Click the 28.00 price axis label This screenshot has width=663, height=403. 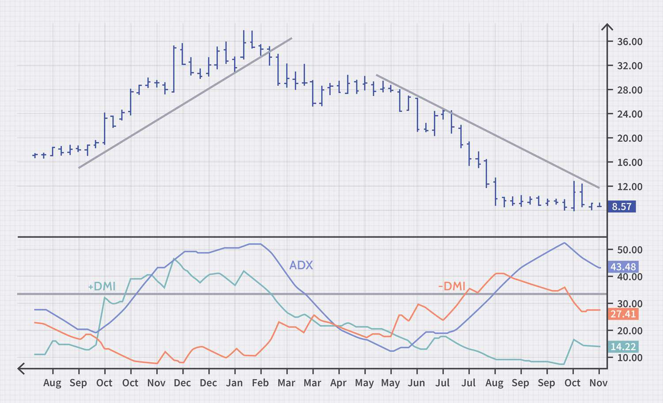coord(630,90)
